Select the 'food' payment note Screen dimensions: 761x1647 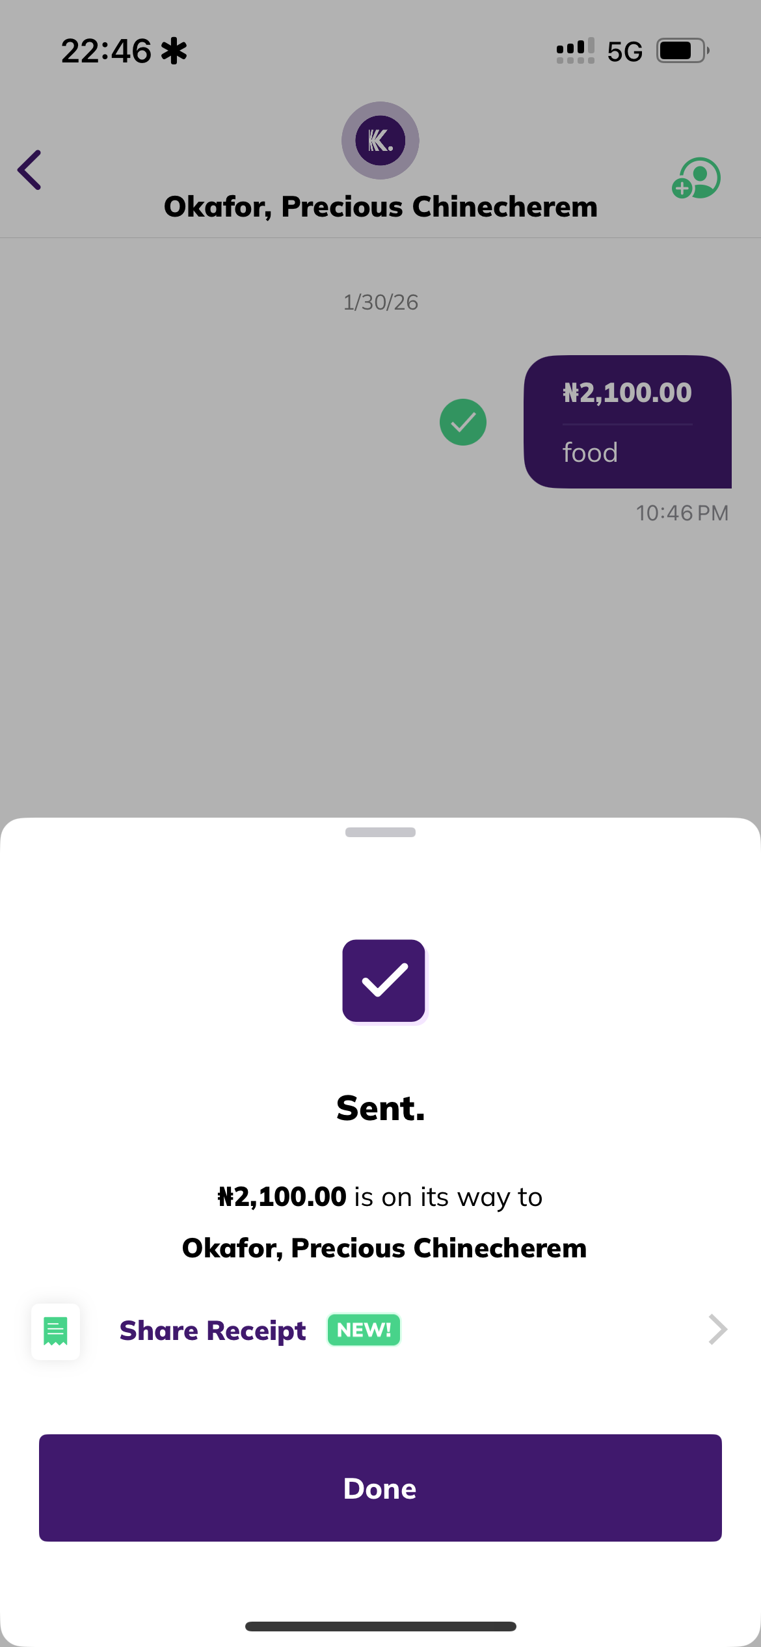coord(590,453)
